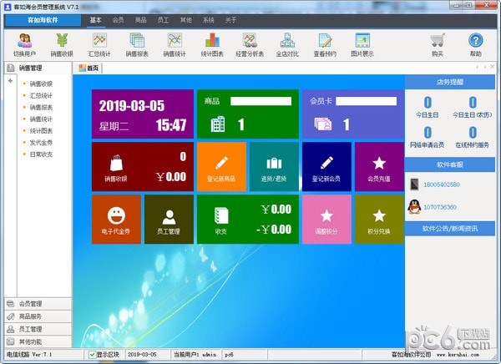Click the 图片展示 picture display icon
Image resolution: width=501 pixels, height=364 pixels.
(x=362, y=43)
